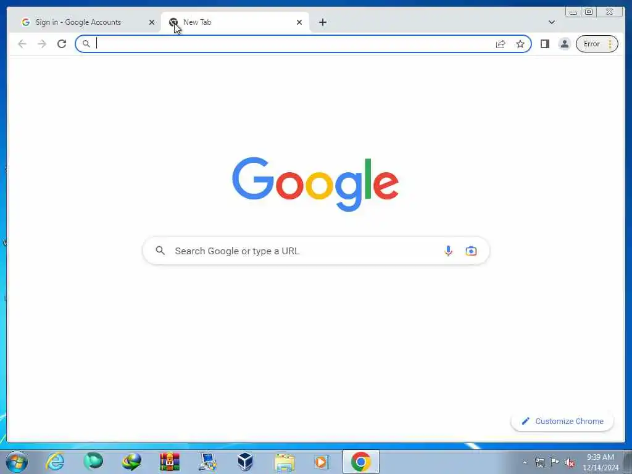Click the teal round app taskbar icon

(x=93, y=462)
